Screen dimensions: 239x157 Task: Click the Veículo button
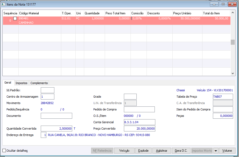click(x=124, y=151)
